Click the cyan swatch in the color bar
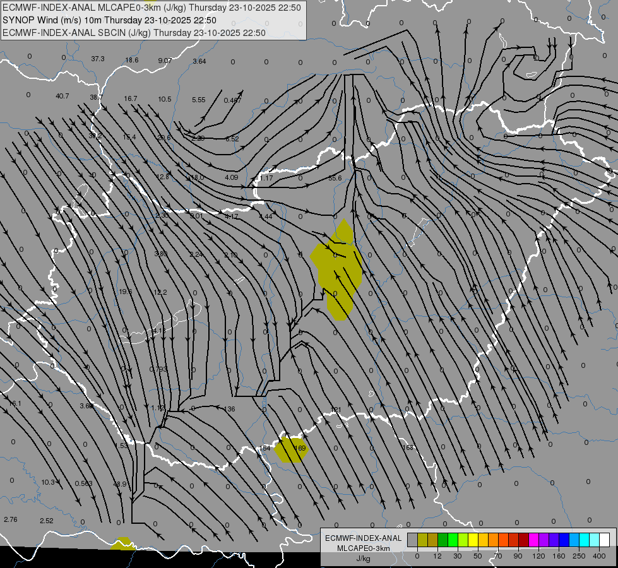The width and height of the screenshot is (618, 568). point(584,540)
